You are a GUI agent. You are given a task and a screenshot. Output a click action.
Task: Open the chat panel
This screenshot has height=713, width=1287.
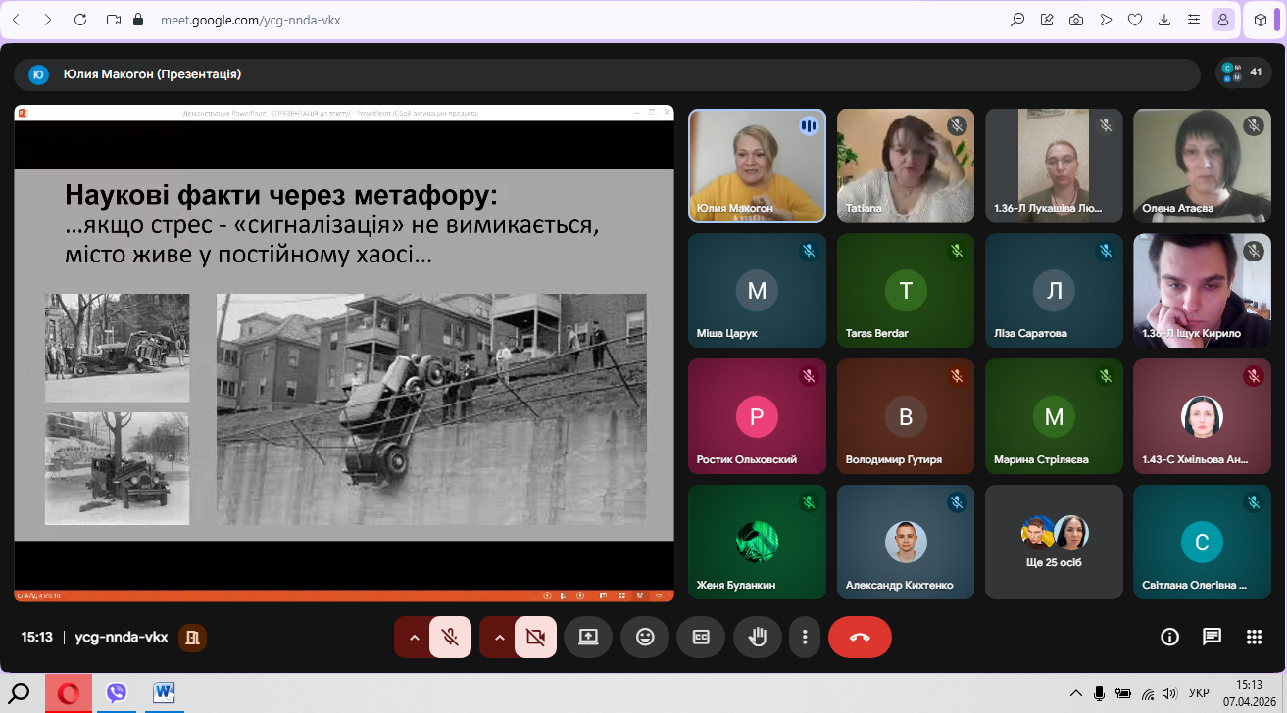tap(1212, 637)
